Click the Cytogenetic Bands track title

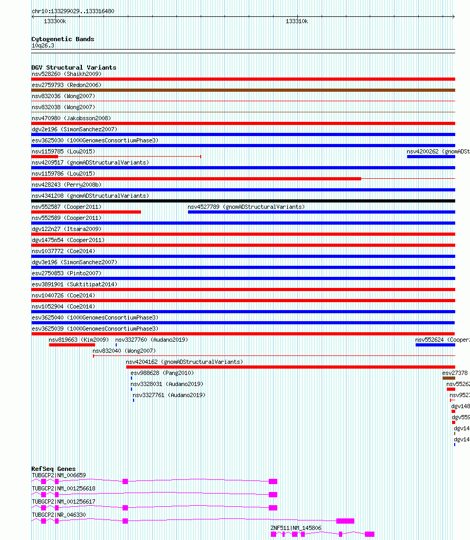63,39
